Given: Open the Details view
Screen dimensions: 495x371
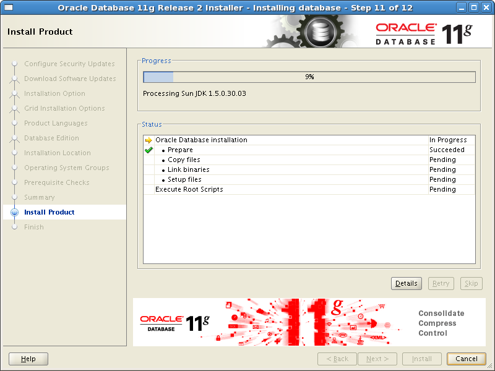Looking at the screenshot, I should (x=407, y=283).
